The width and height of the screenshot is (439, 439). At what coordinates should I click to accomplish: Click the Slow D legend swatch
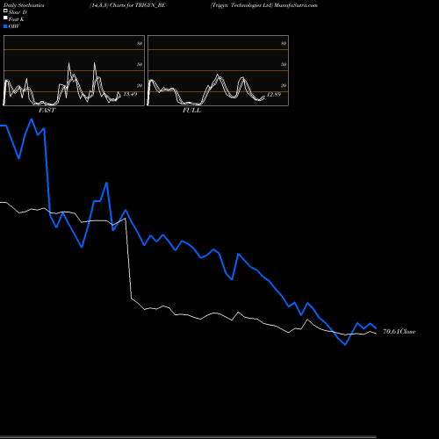coord(5,11)
